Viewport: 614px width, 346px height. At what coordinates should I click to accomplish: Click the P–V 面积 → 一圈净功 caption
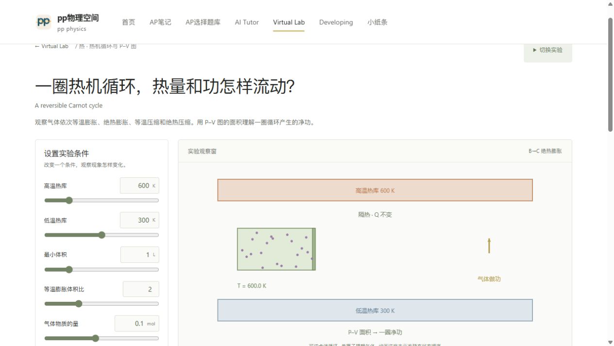pos(375,332)
